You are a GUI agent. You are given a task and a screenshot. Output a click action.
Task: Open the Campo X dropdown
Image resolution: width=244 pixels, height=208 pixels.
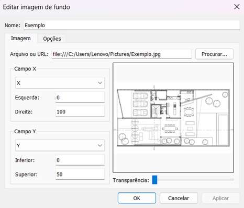coord(60,83)
